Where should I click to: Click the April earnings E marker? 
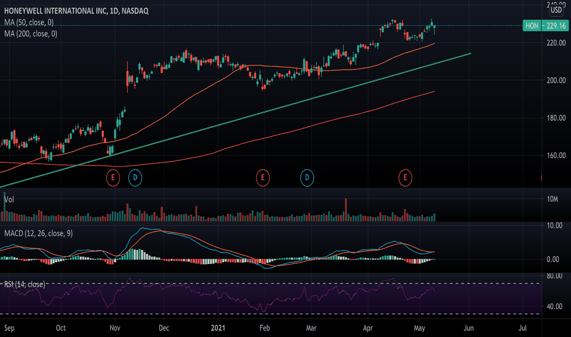click(406, 178)
